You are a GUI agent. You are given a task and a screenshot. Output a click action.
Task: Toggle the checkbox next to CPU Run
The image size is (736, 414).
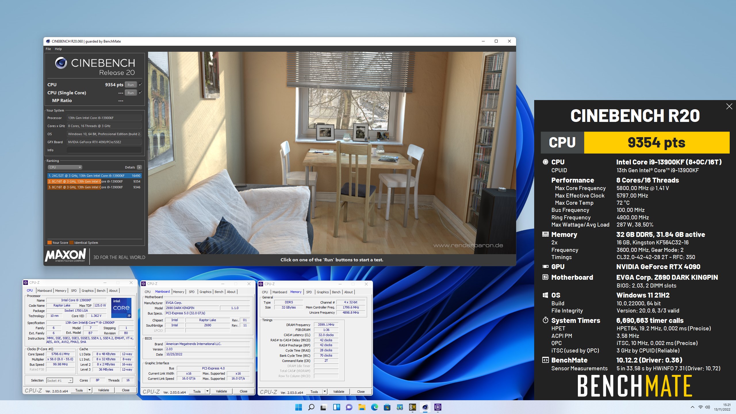140,84
